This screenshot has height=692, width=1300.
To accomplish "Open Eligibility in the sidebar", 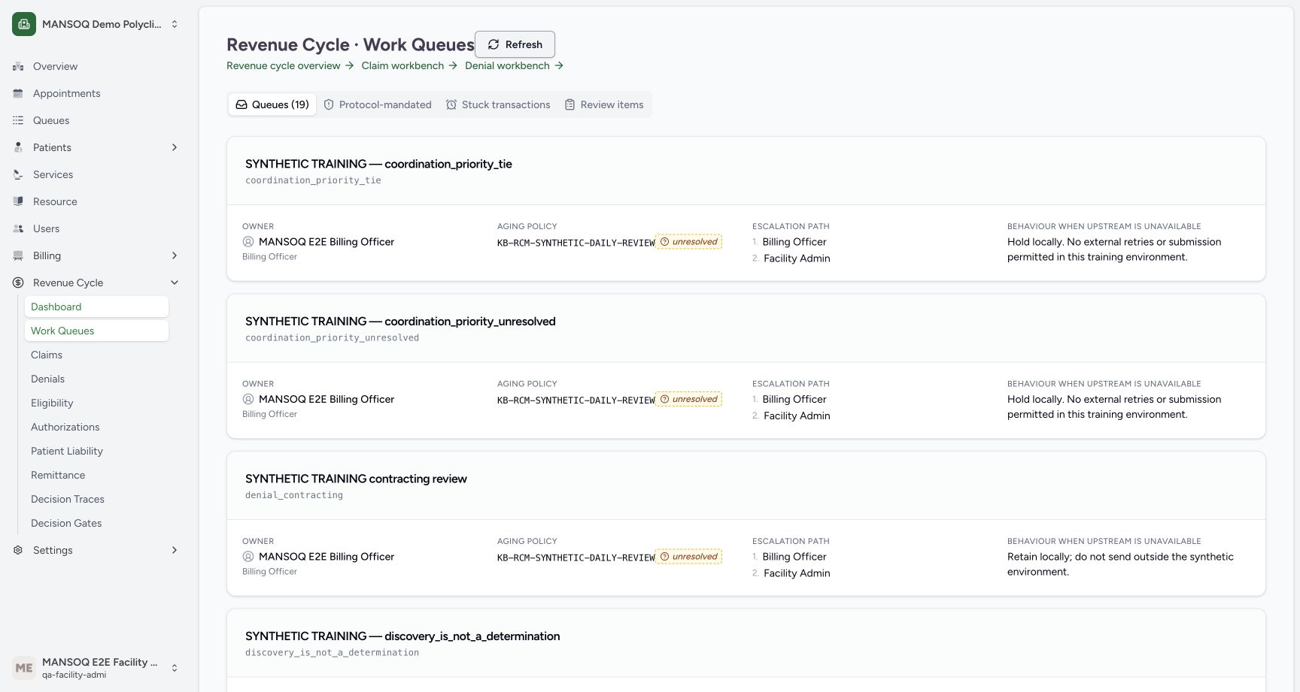I will click(96, 403).
